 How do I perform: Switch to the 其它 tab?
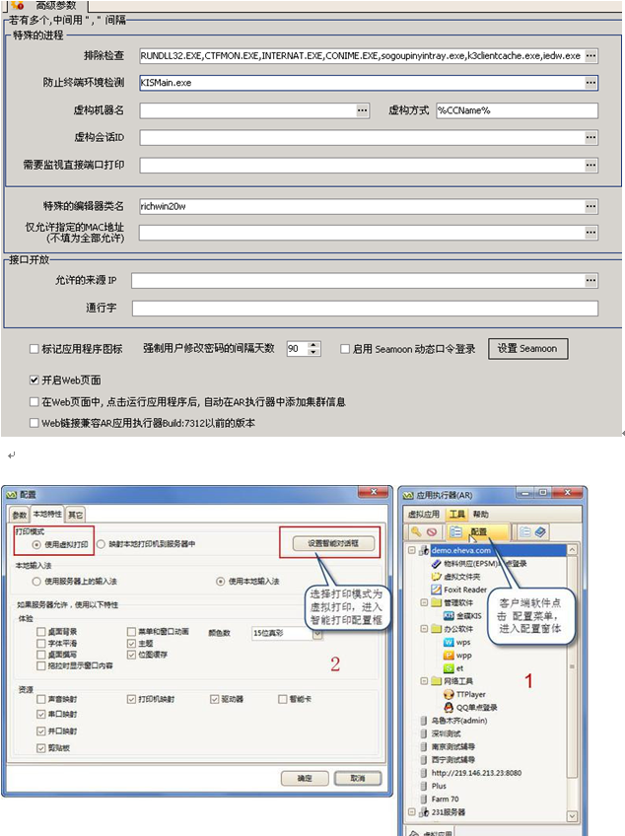coord(75,515)
